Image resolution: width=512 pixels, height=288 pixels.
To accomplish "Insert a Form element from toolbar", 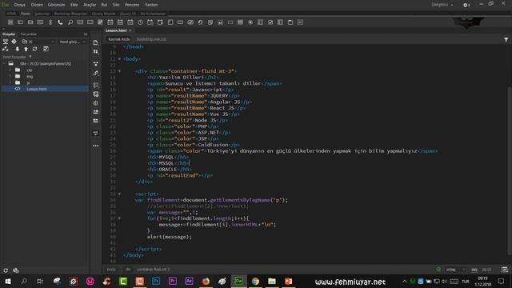I will click(10, 22).
